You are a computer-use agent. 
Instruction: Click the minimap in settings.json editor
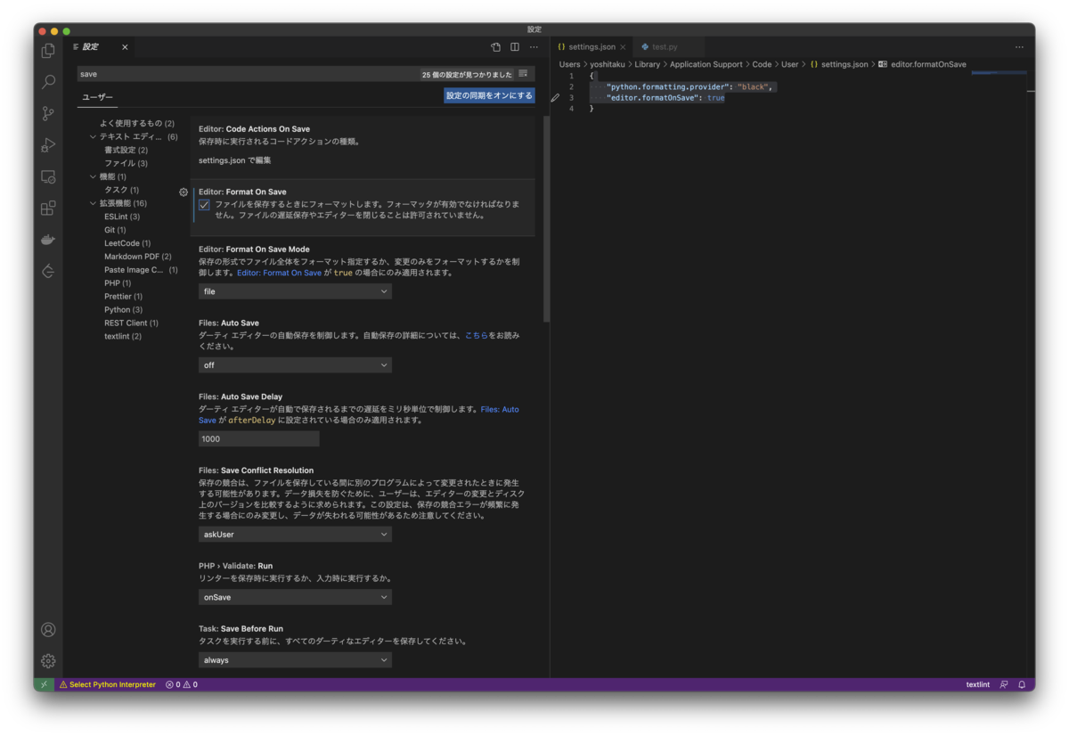point(998,74)
